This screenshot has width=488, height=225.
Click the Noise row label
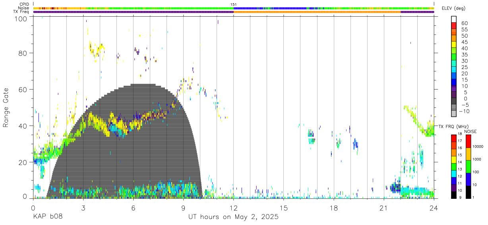(x=23, y=8)
